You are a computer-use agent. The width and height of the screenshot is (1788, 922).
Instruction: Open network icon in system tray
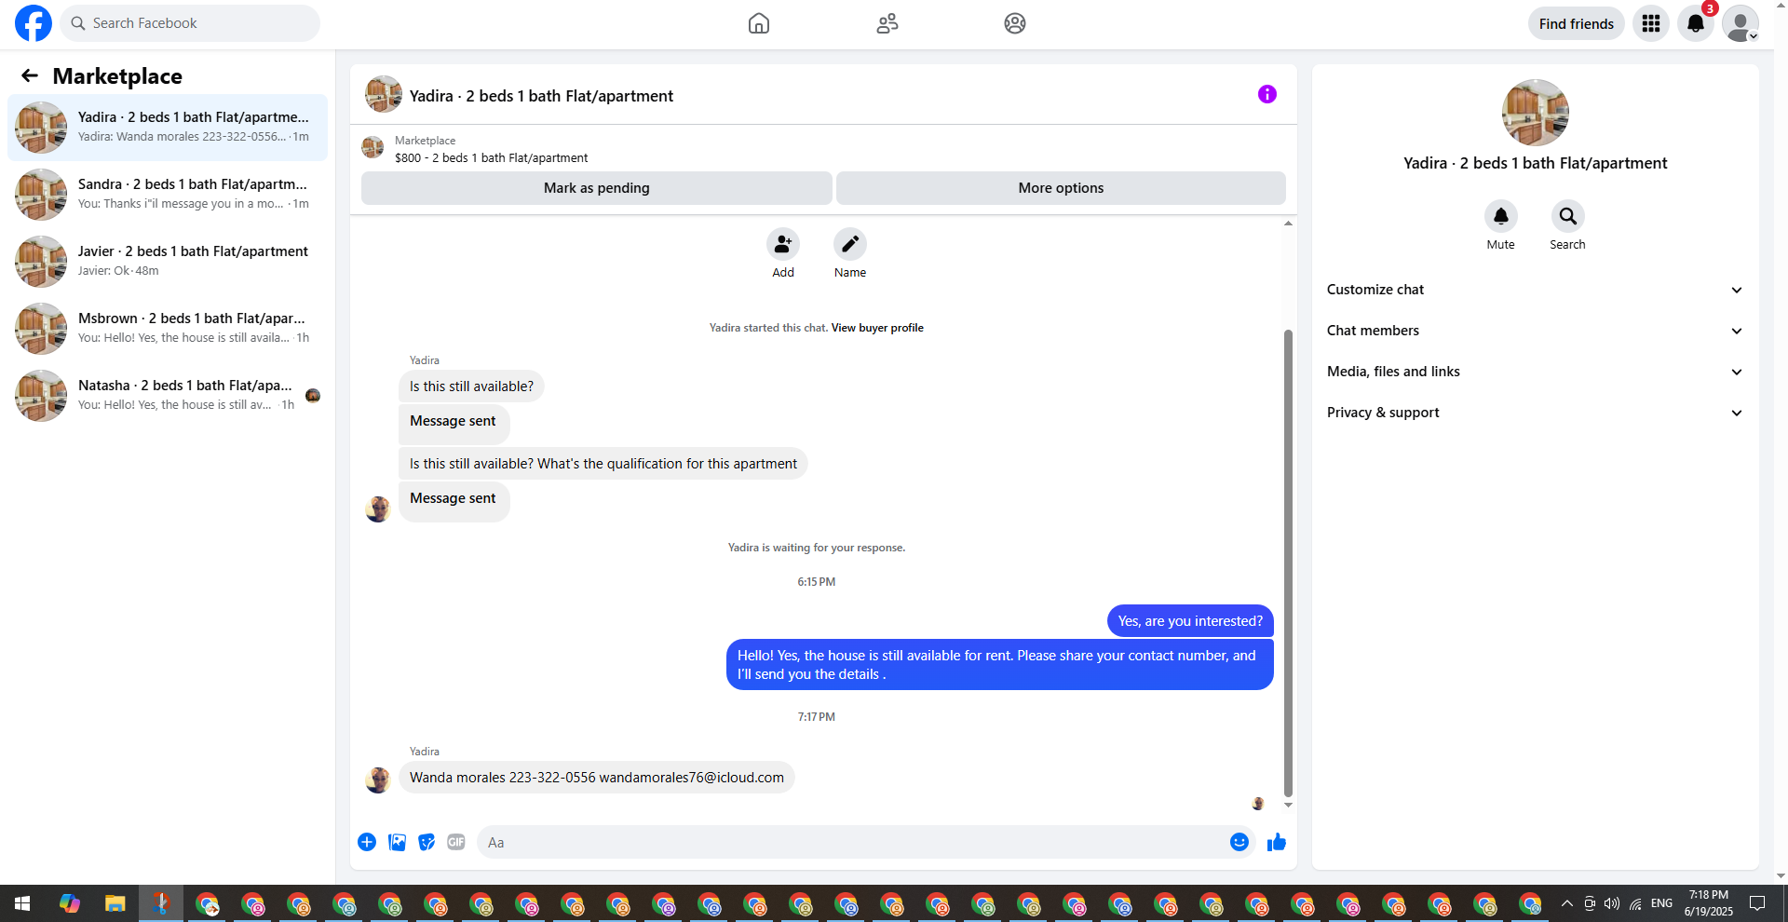[x=1636, y=903]
